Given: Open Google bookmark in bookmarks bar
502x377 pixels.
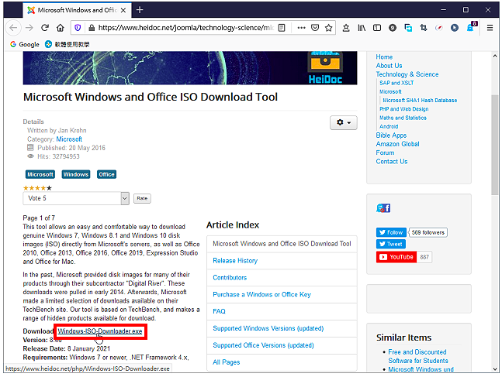Looking at the screenshot, I should [x=25, y=44].
